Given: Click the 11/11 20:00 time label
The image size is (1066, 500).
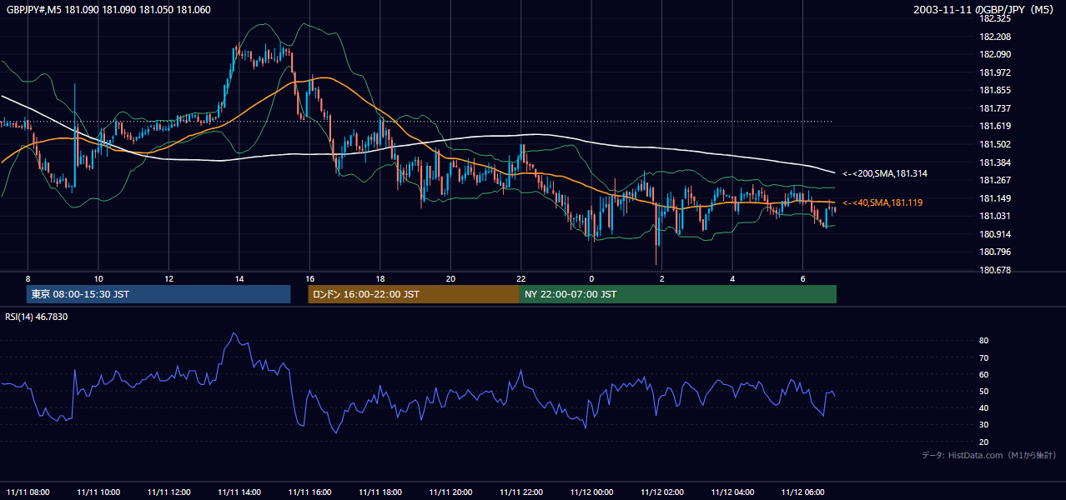Looking at the screenshot, I should [450, 492].
